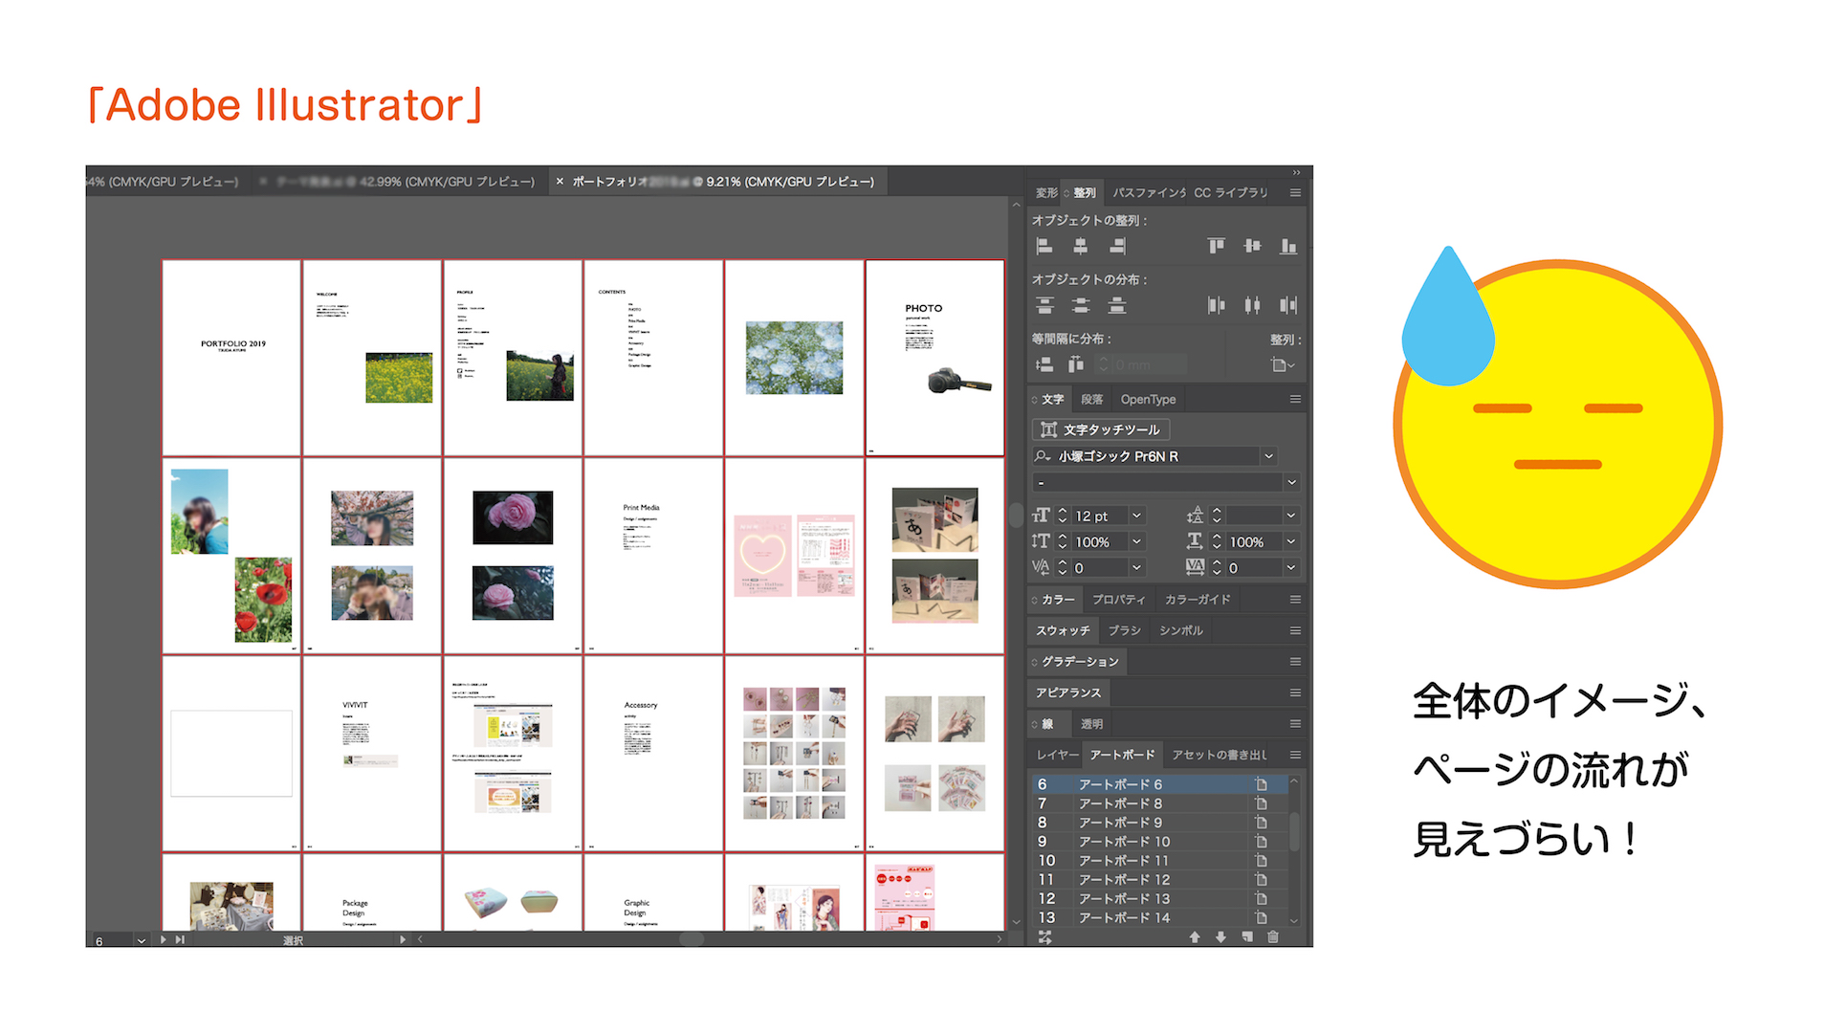This screenshot has height=1033, width=1824.
Task: Switch to the CC ライブラリ tab
Action: tap(1230, 192)
